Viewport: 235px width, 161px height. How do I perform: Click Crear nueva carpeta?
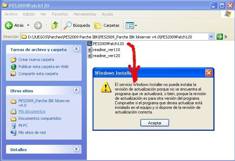36,60
